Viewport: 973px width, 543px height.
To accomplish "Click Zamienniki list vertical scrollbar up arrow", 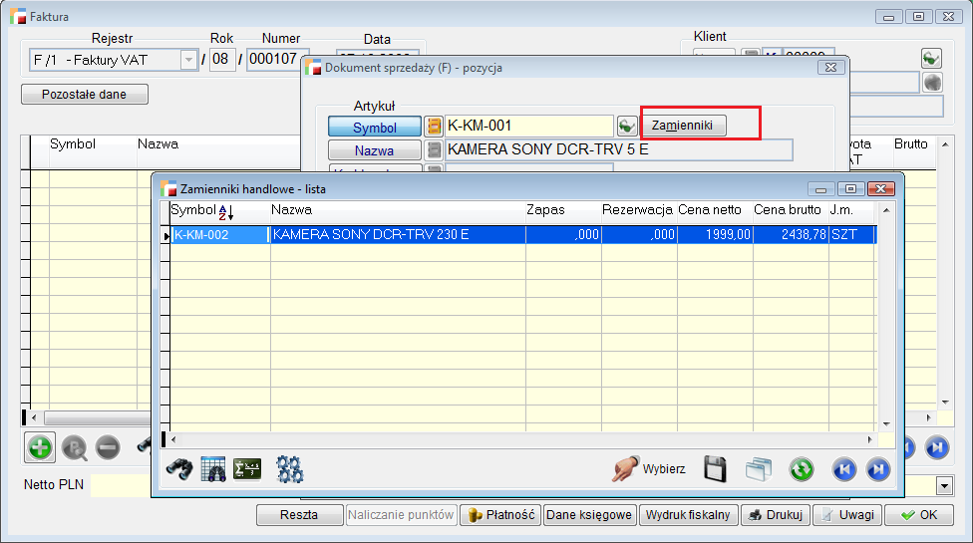I will pyautogui.click(x=886, y=211).
